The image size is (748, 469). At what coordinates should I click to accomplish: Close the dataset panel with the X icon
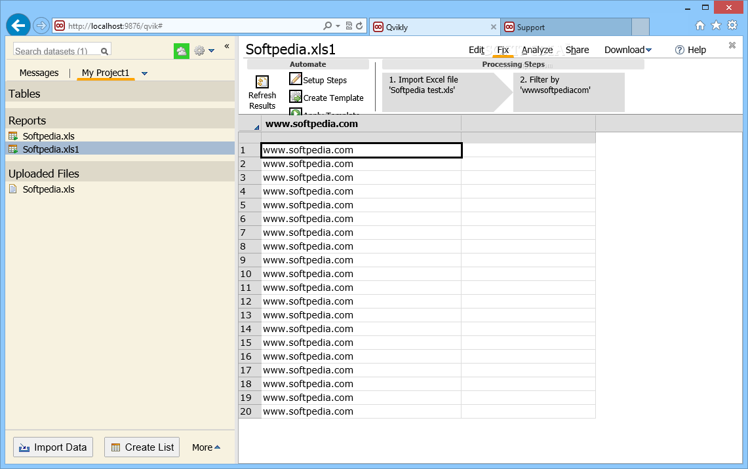[732, 45]
